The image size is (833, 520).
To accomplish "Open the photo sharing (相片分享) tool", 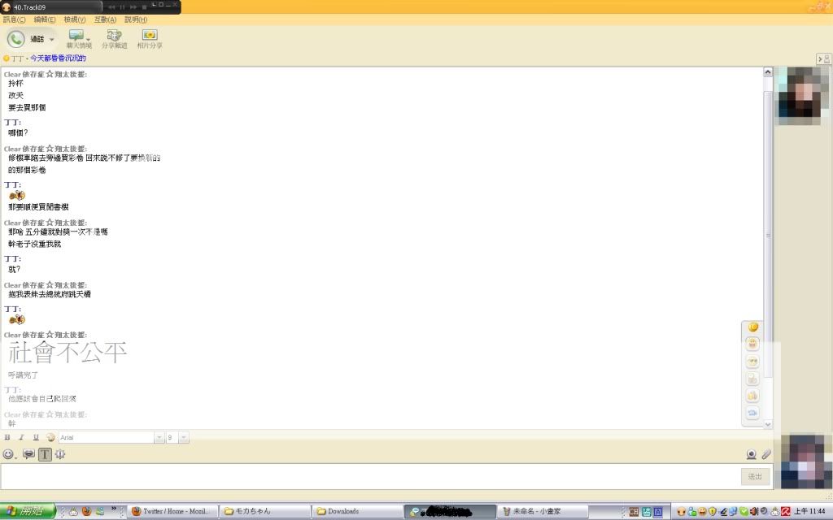I will [x=150, y=37].
